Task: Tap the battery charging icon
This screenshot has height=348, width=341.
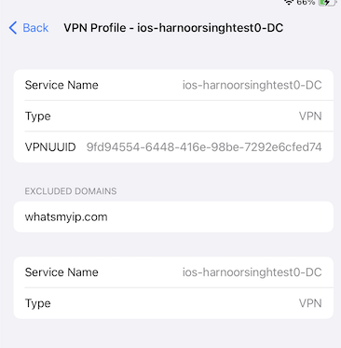Action: tap(328, 3)
